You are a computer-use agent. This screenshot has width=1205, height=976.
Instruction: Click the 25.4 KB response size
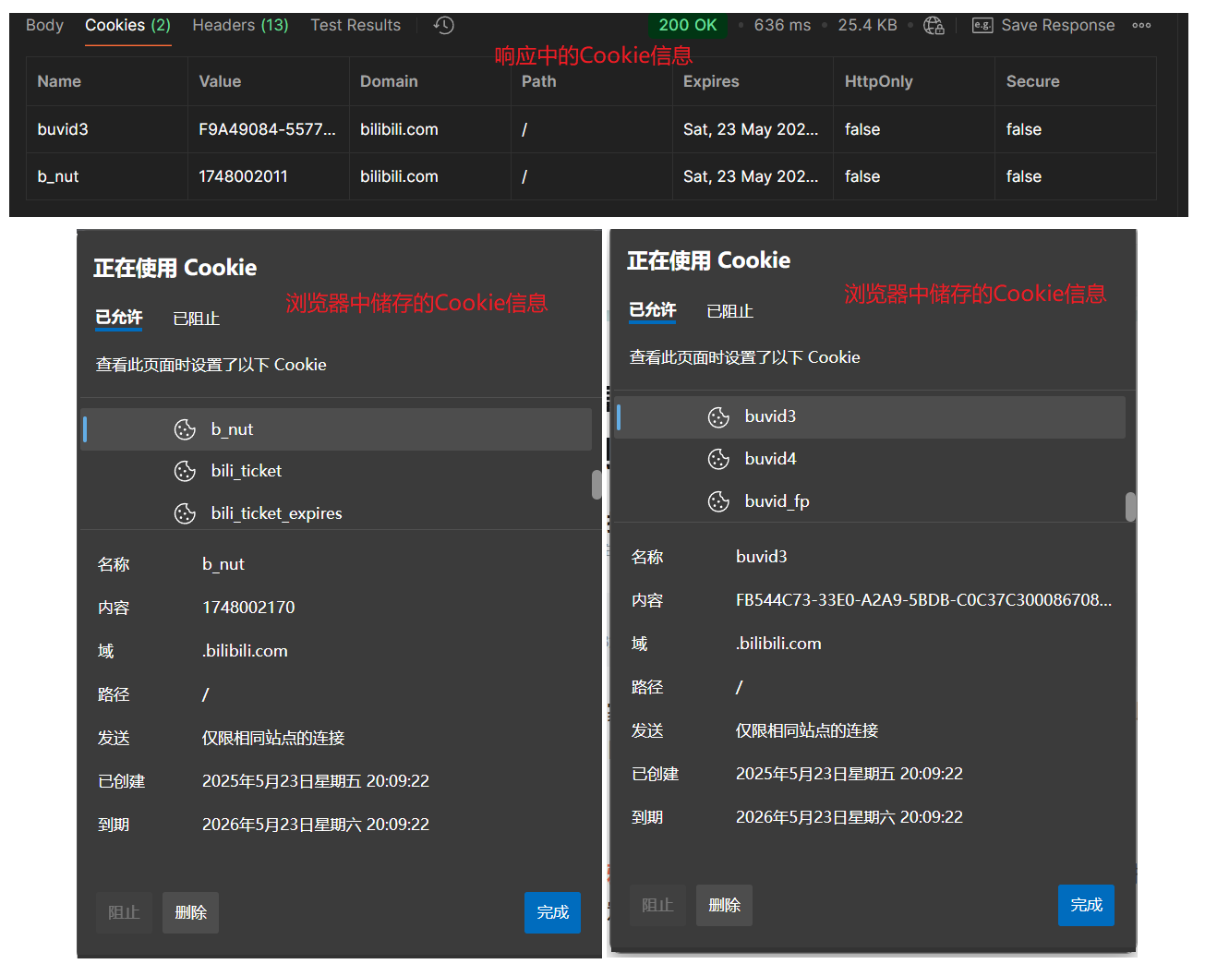pyautogui.click(x=867, y=25)
